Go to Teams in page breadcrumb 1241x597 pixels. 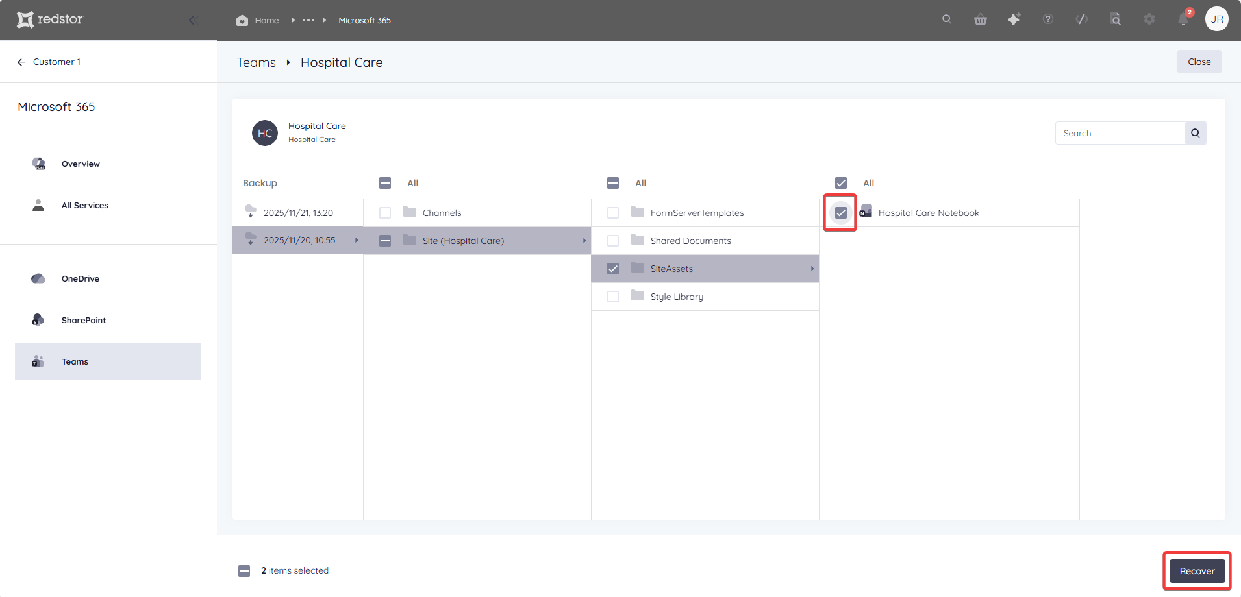pyautogui.click(x=256, y=62)
